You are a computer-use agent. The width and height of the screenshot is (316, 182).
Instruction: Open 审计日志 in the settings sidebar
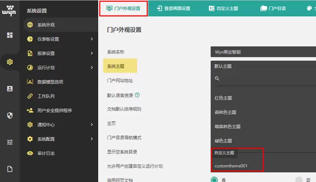click(46, 153)
